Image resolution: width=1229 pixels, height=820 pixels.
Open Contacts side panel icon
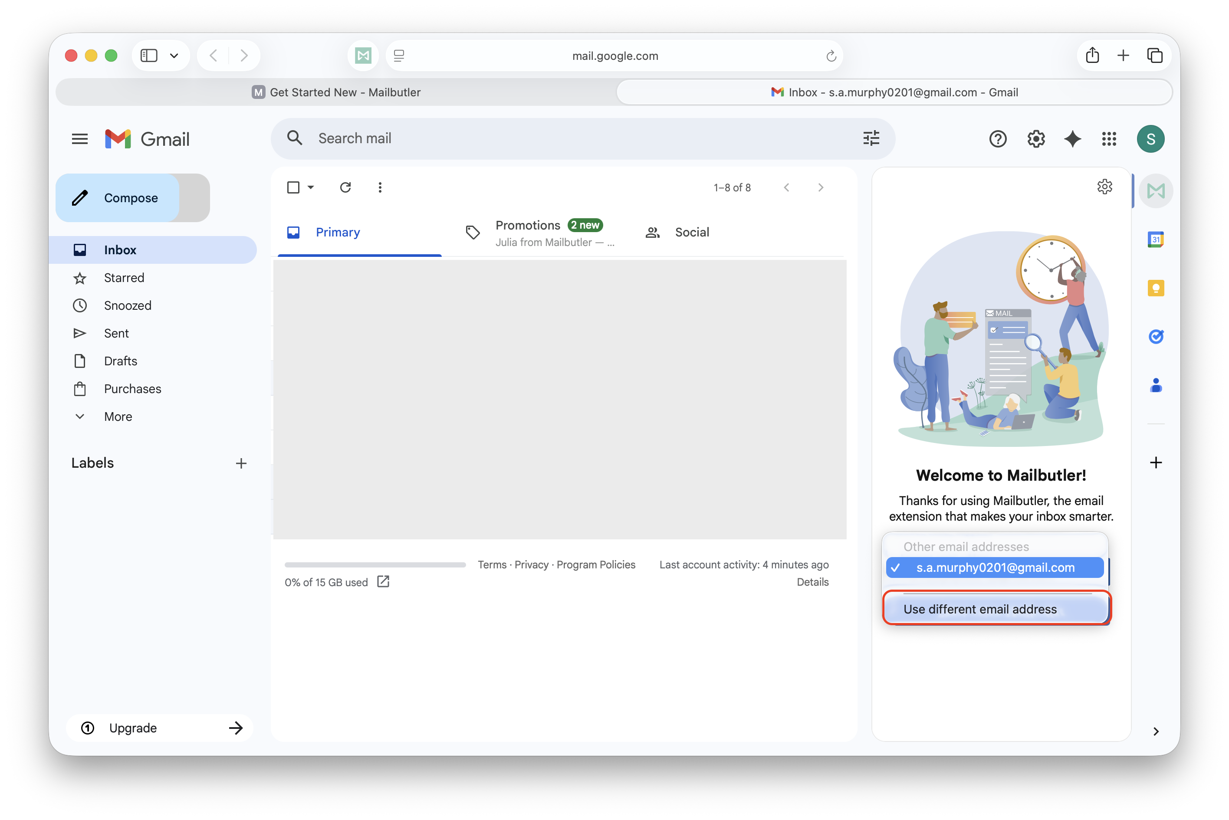tap(1155, 385)
